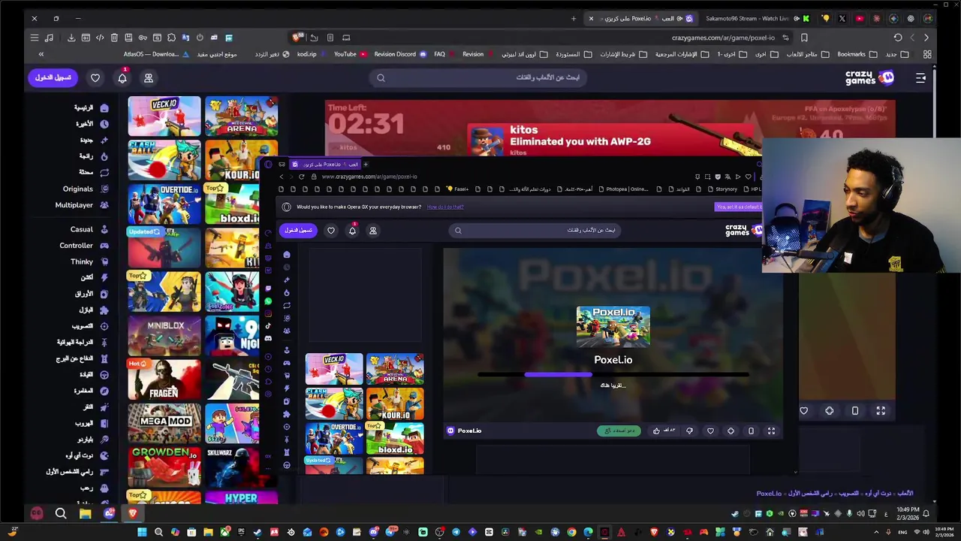Click the trash can toolbar icon

(114, 38)
